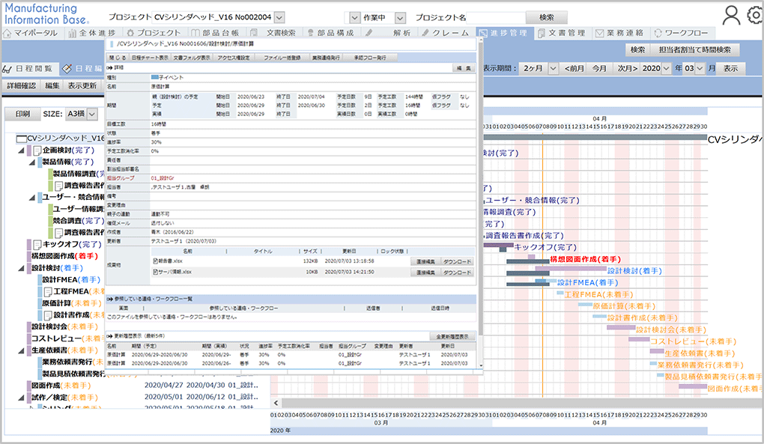Click the 全更新履歴表示 button

click(452, 338)
